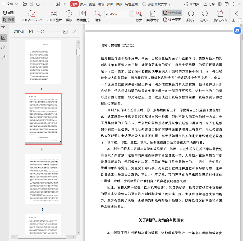Collapse the ribbon with the up chevron
243x241 pixels.
pyautogui.click(x=240, y=4)
